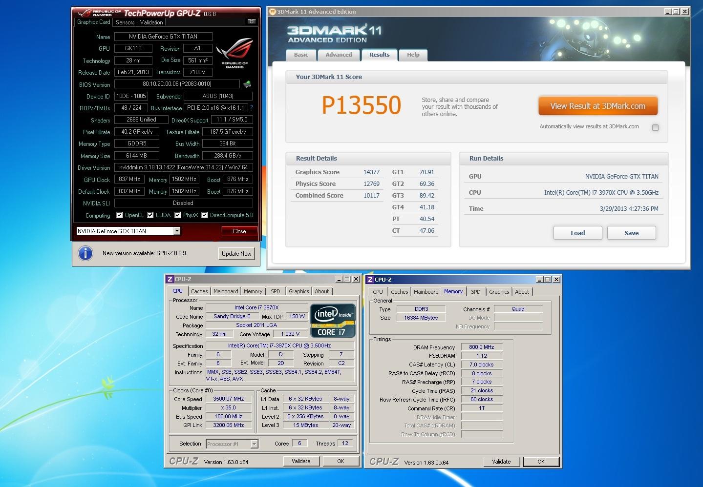Click the Intel Core i7 logo badge
Screen dimensions: 703x487
pyautogui.click(x=333, y=321)
